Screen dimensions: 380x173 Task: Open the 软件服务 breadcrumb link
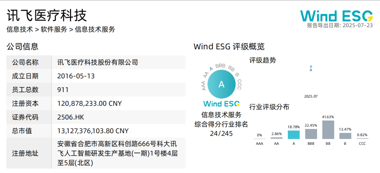54,29
